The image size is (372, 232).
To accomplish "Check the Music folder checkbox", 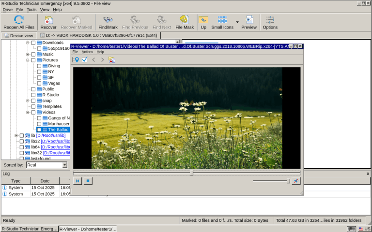I will [33, 54].
